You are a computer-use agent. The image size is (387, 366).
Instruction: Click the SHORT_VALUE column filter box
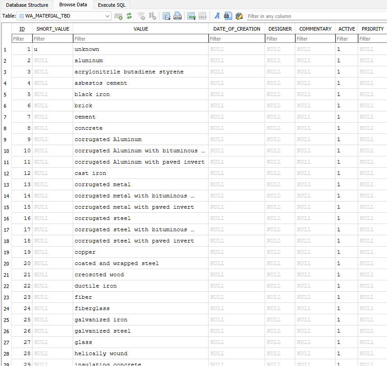pyautogui.click(x=52, y=39)
